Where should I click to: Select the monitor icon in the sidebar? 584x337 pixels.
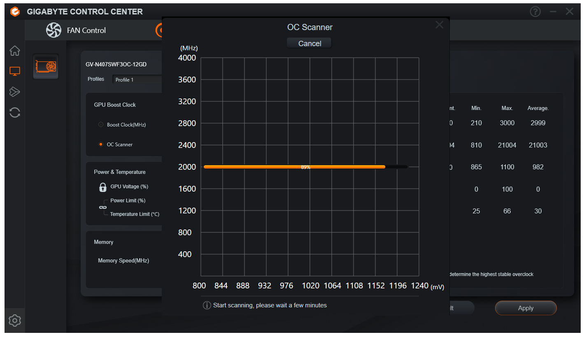coord(15,71)
